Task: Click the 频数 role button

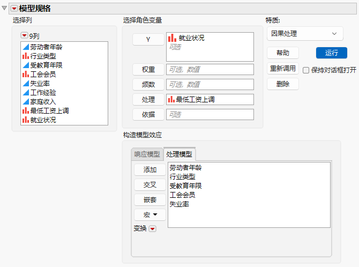Action: [x=148, y=85]
